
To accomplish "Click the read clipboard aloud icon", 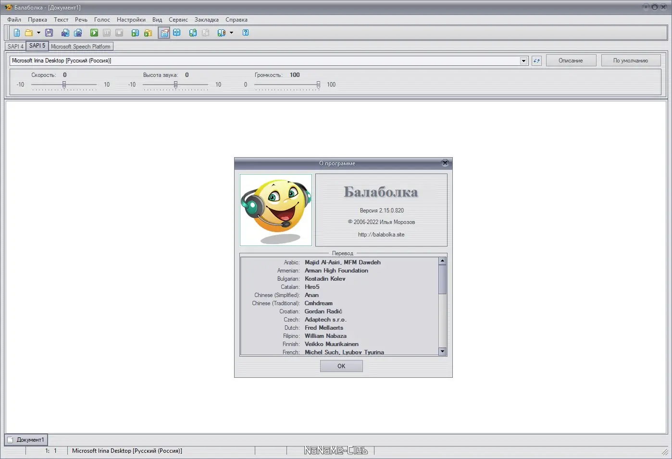I will click(136, 33).
